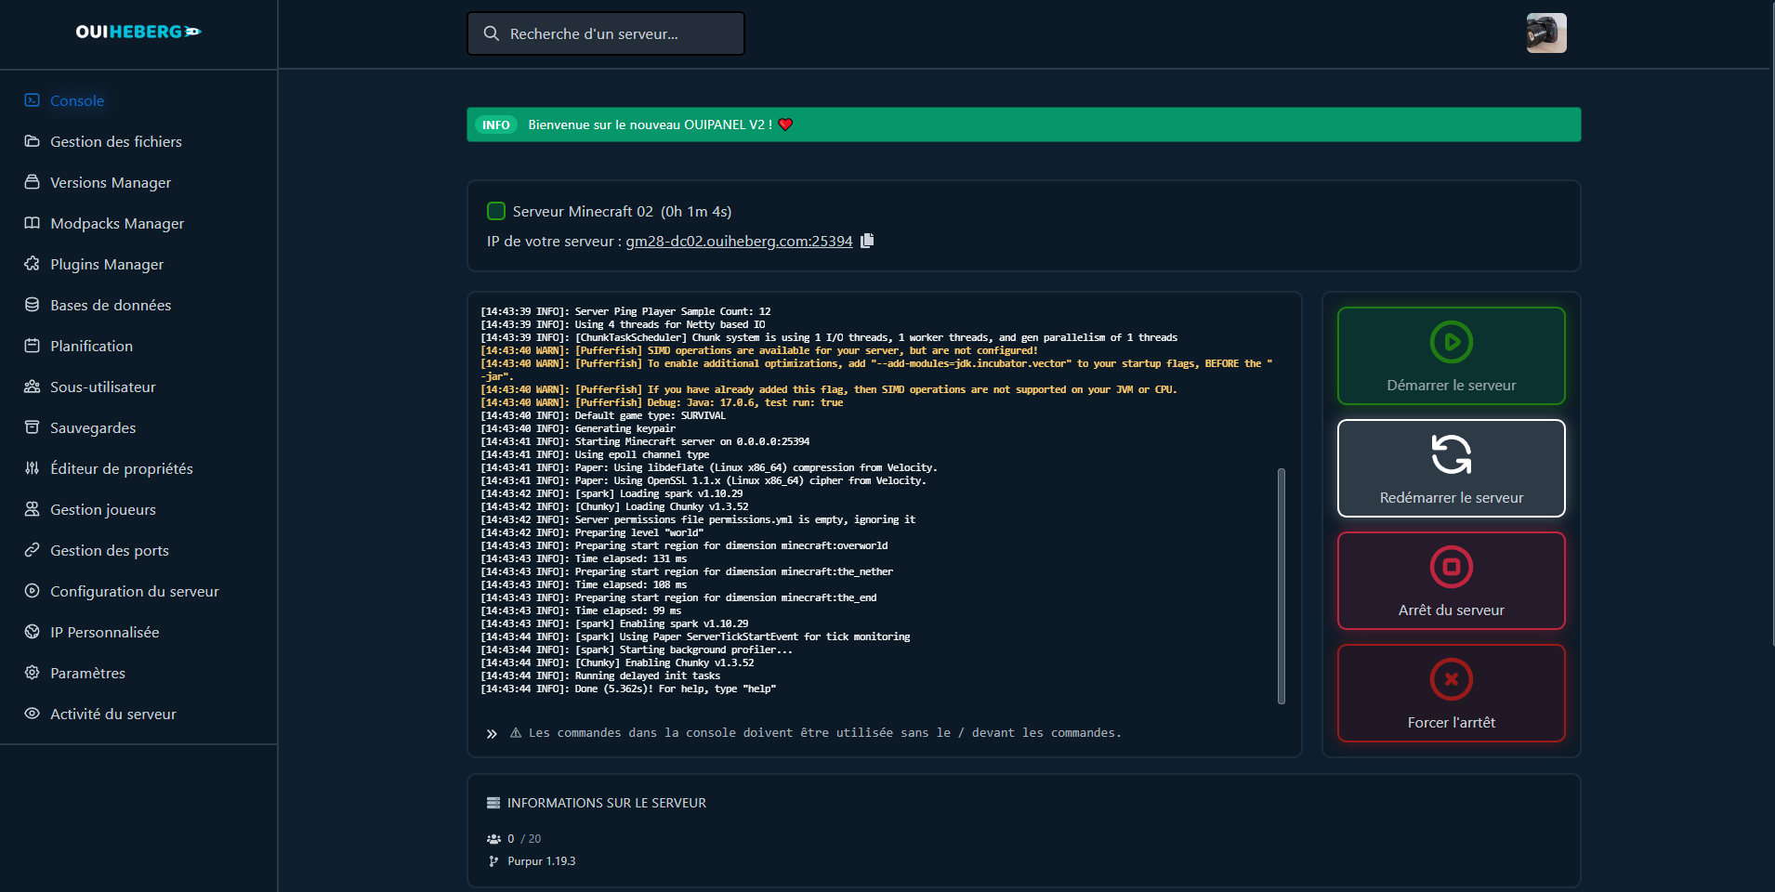The width and height of the screenshot is (1775, 892).
Task: Click the command prompt chevron icon
Action: [492, 734]
